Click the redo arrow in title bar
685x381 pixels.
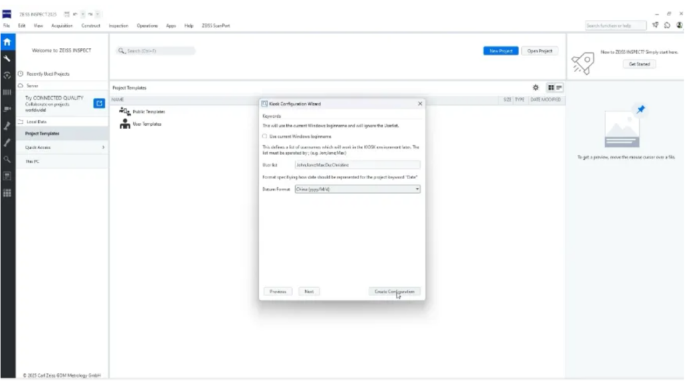90,15
